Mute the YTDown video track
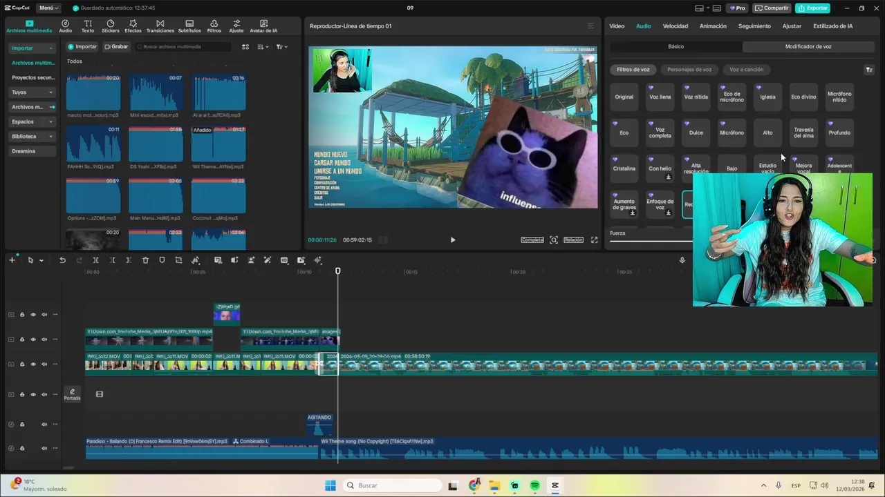Viewport: 885px width, 497px height. 44,340
